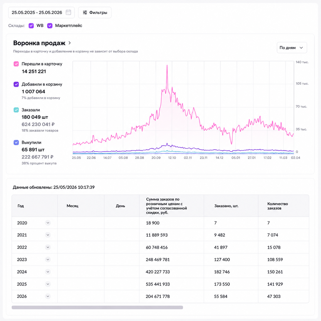The image size is (321, 321).
Task: Click the date range input field
Action: (41, 13)
